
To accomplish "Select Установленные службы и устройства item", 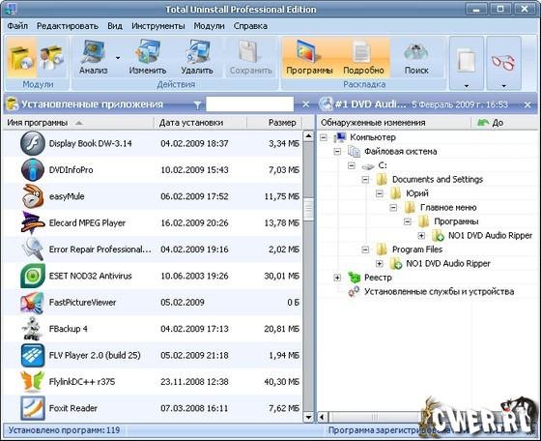I will click(440, 291).
